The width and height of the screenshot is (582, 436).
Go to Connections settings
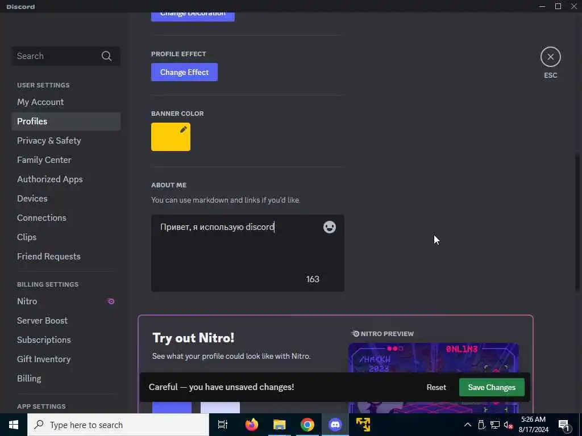click(66, 217)
